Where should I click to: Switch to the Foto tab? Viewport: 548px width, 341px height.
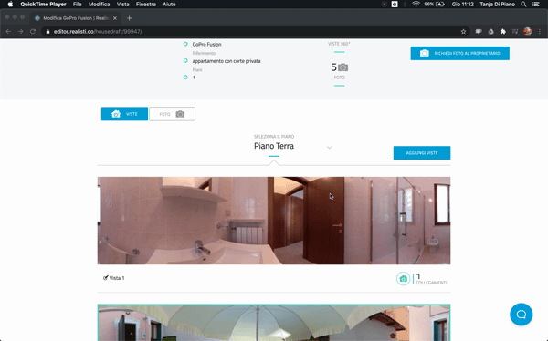click(x=172, y=114)
